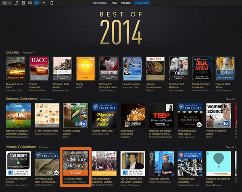Image resolution: width=242 pixels, height=192 pixels.
Task: Click the 'Best of 2014' banner
Action: tap(121, 28)
